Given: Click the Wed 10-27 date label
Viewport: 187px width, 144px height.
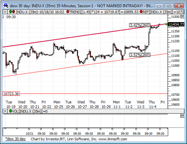Looking at the screenshot, I should pos(82,105).
